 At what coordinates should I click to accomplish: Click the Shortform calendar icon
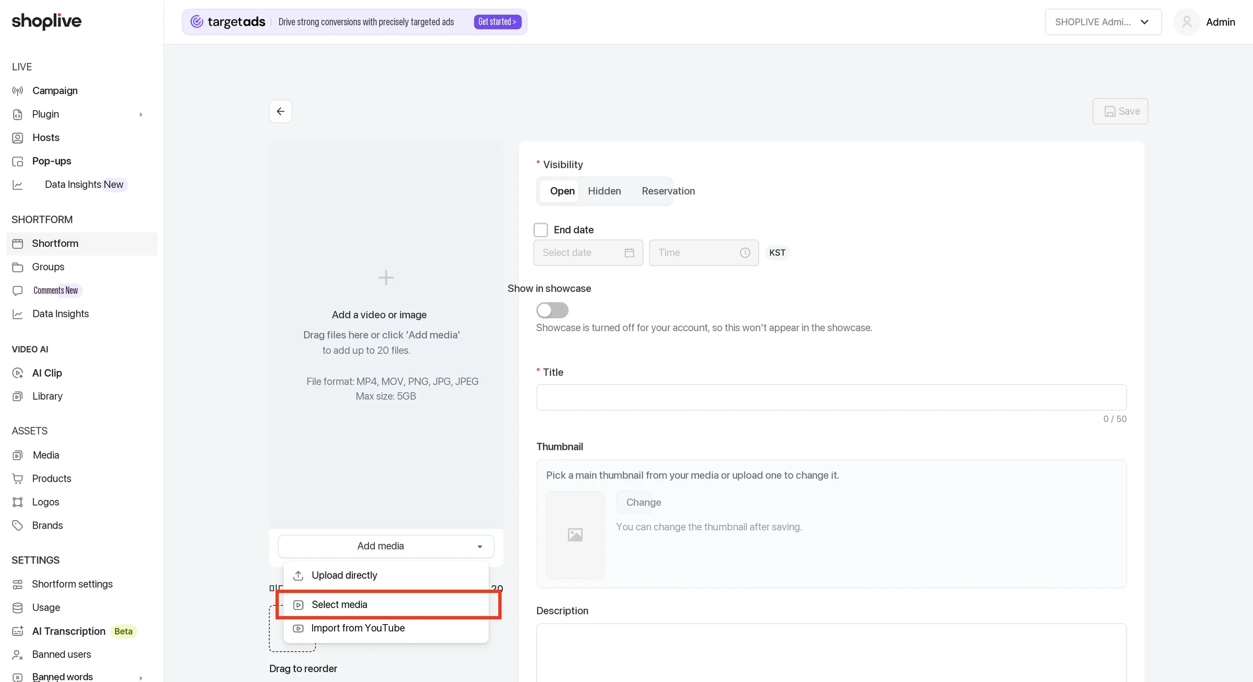pyautogui.click(x=18, y=244)
